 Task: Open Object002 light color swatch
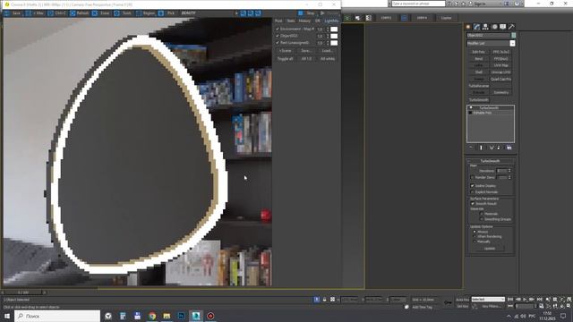pos(334,36)
